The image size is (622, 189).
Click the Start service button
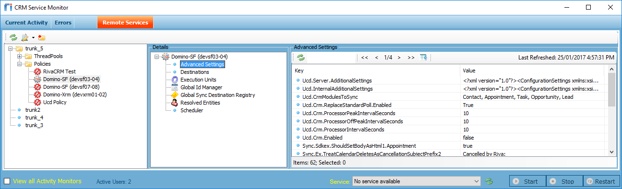[x=527, y=181]
